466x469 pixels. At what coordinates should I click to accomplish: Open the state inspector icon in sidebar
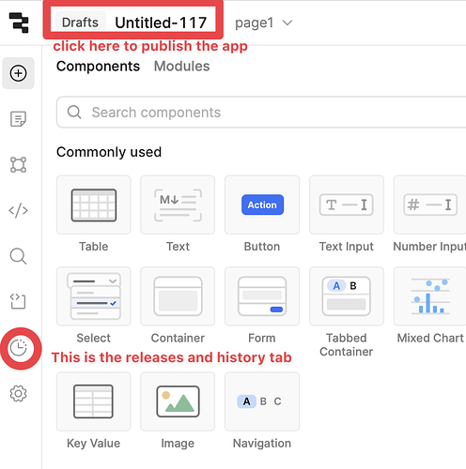click(18, 301)
